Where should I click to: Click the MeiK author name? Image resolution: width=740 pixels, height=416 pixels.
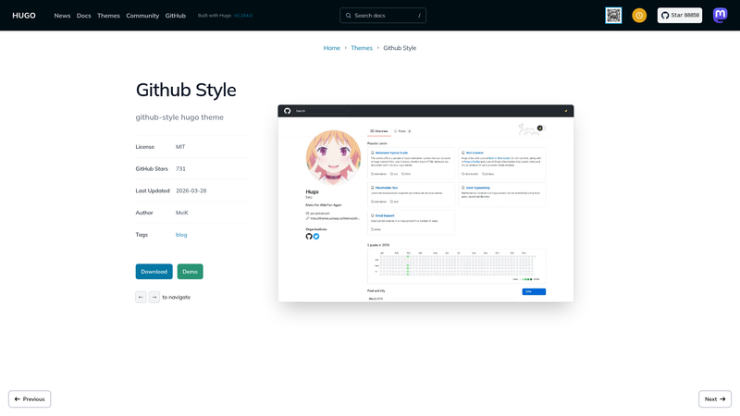tap(181, 213)
